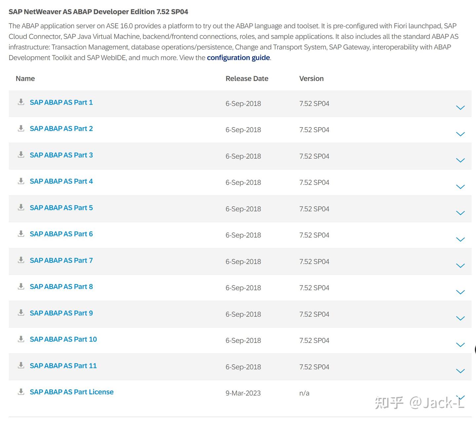The width and height of the screenshot is (476, 422).
Task: Expand the chevron on the Part 3 row
Action: point(460,160)
